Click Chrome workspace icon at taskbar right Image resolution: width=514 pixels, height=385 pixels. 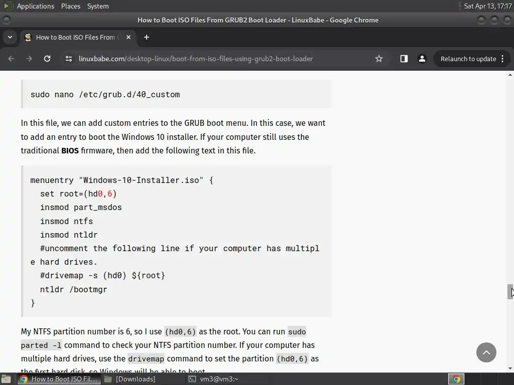(x=456, y=379)
